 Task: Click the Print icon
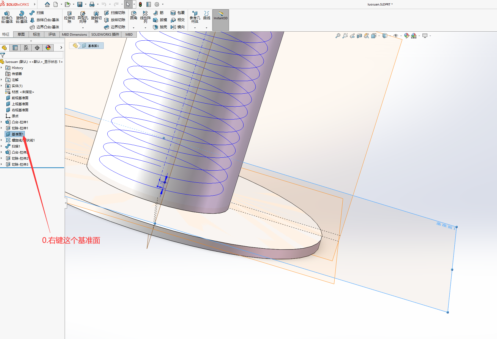point(92,4)
